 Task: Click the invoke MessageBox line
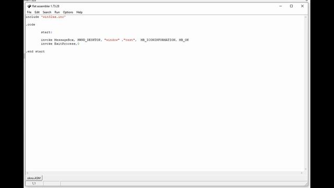[x=115, y=40]
